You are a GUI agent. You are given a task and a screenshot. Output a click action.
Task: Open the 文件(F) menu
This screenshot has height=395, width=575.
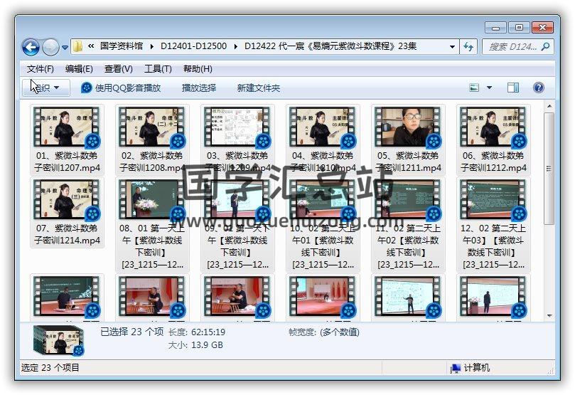coord(41,69)
